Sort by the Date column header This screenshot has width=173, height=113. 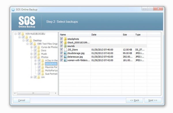click(x=106, y=35)
